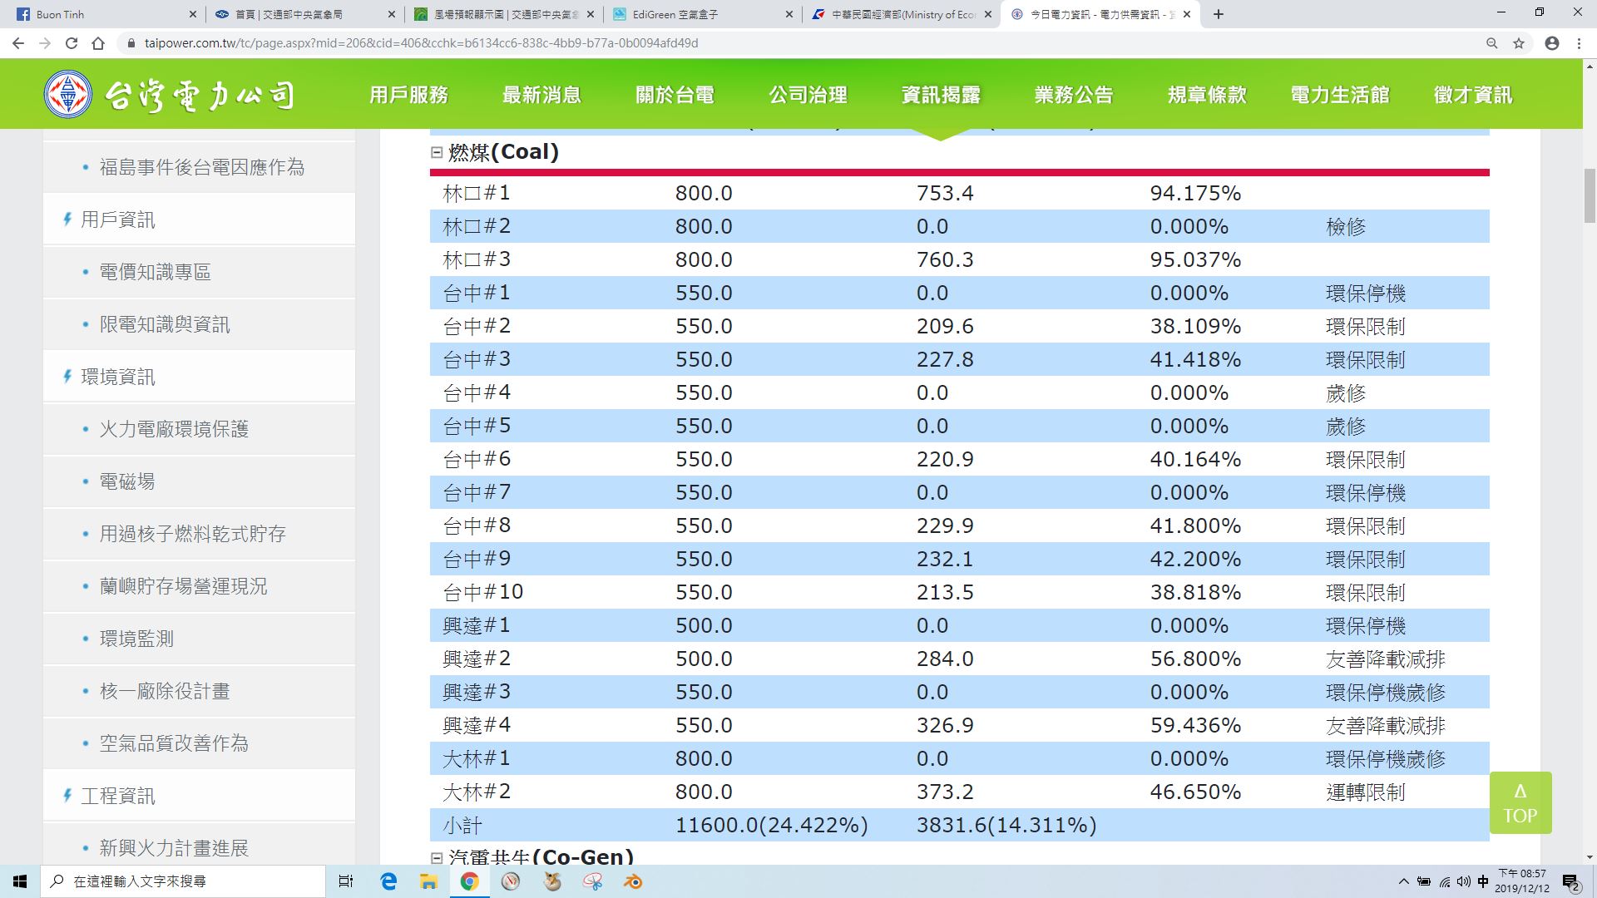This screenshot has height=898, width=1597.
Task: Open the 資訊揭露 navigation menu
Action: [x=941, y=95]
